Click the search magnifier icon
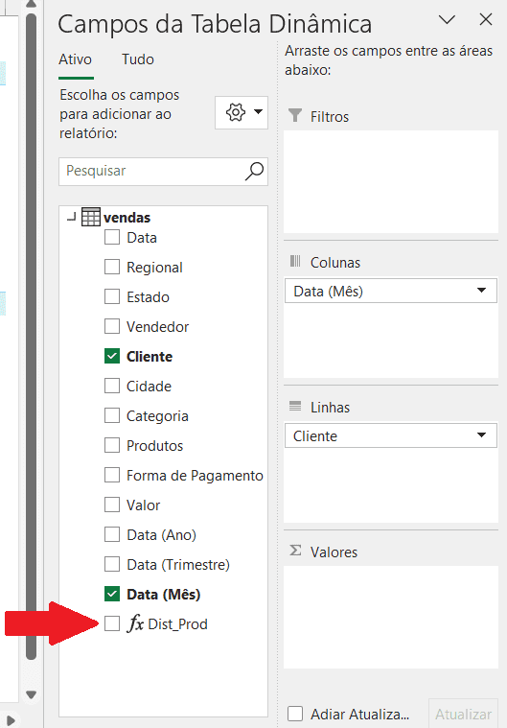Screen dimensions: 507x728 (x=254, y=171)
